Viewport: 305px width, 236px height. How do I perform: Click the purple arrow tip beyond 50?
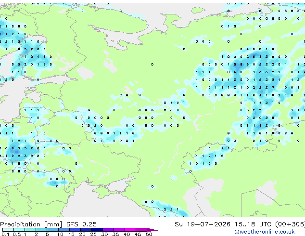coord(152,230)
